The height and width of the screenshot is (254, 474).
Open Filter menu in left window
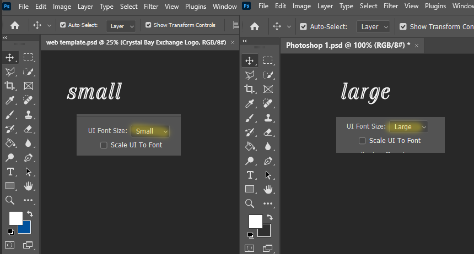click(151, 7)
